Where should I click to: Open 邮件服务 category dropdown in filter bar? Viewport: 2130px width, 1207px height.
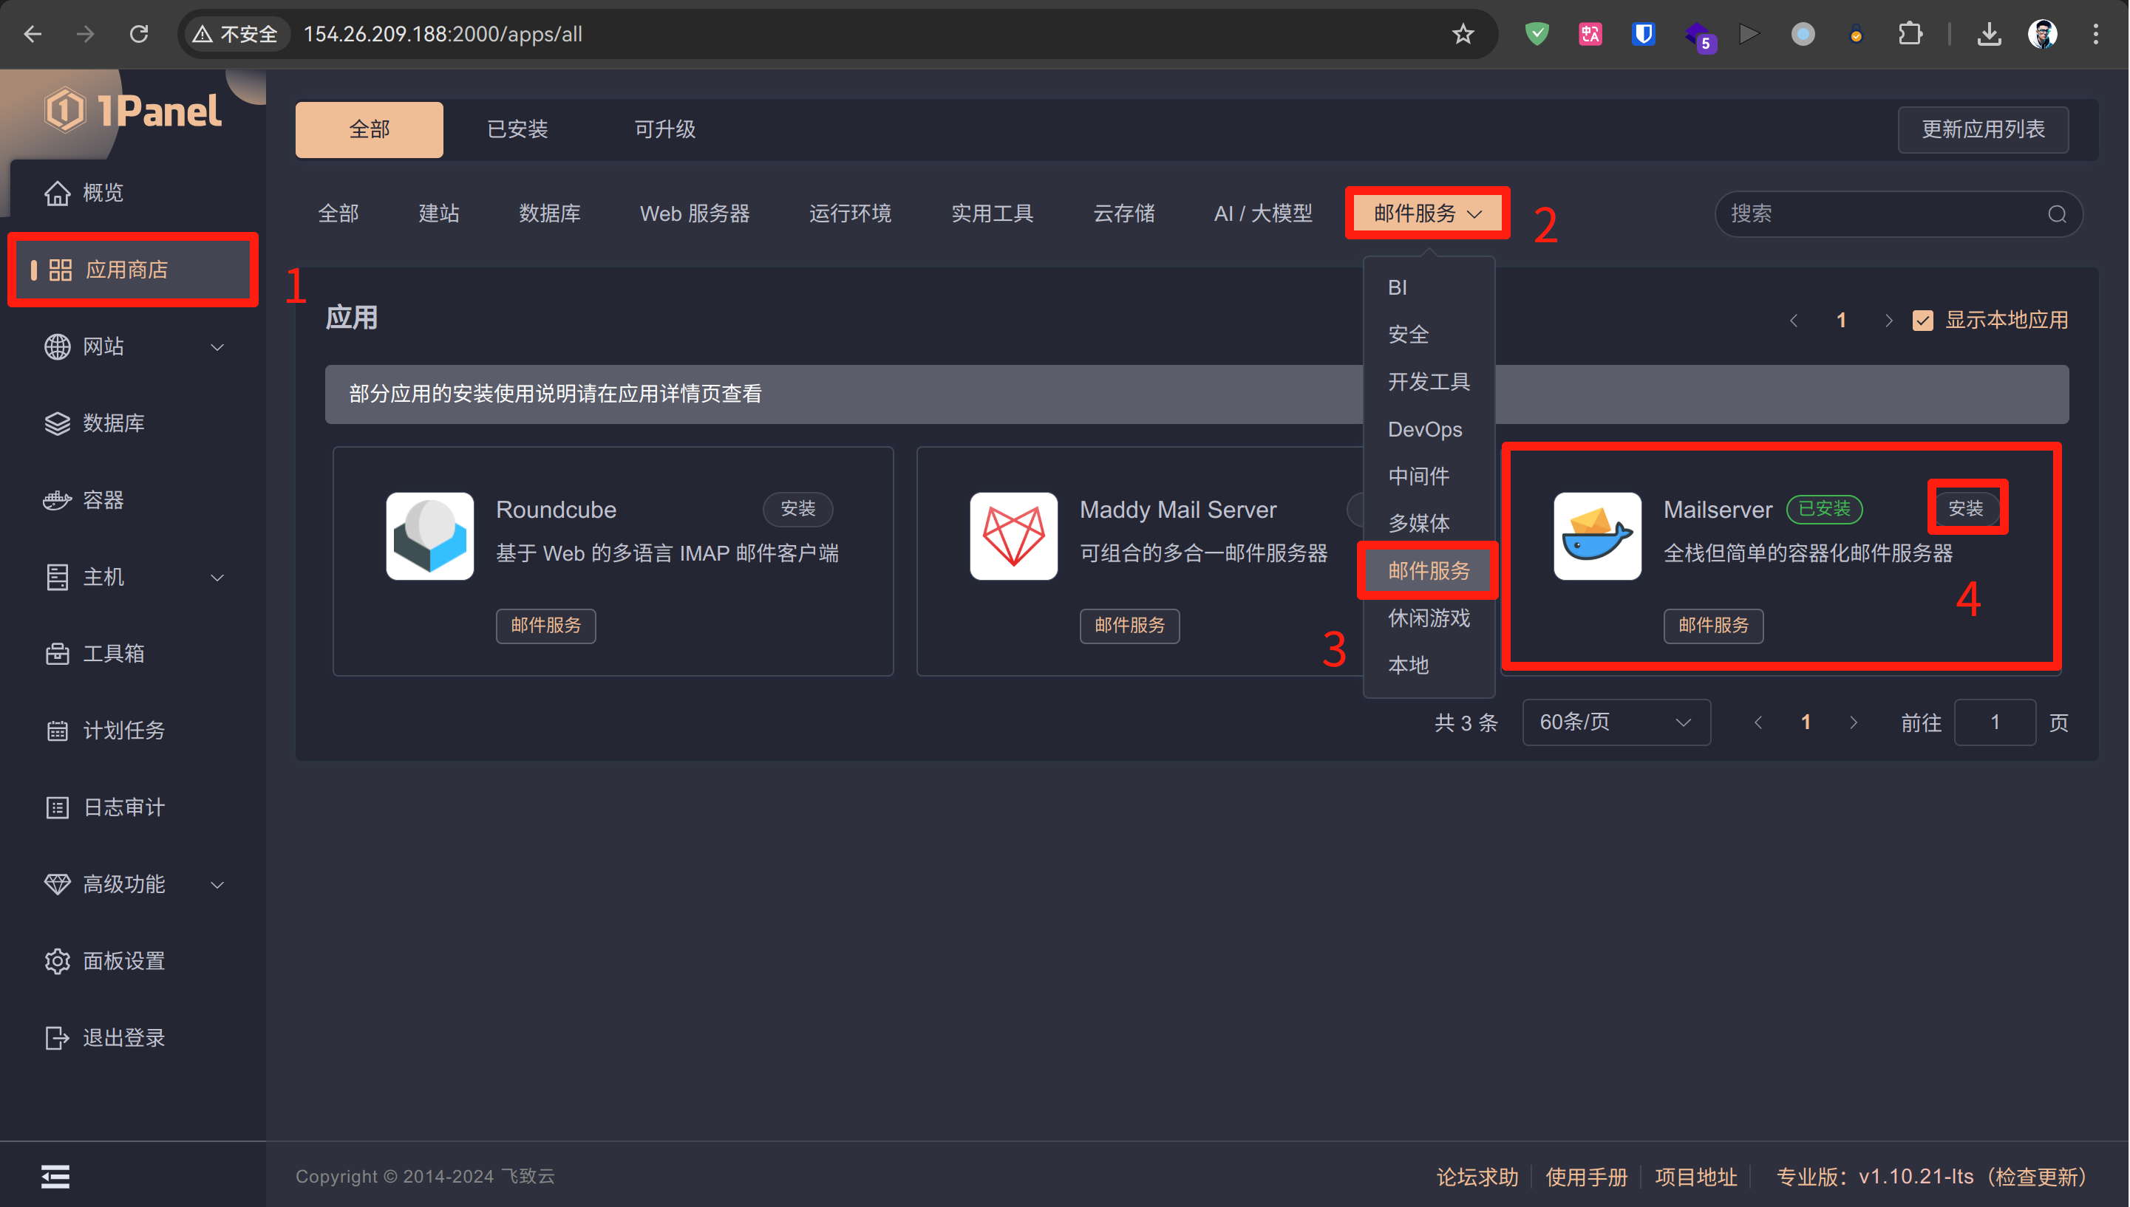tap(1426, 214)
